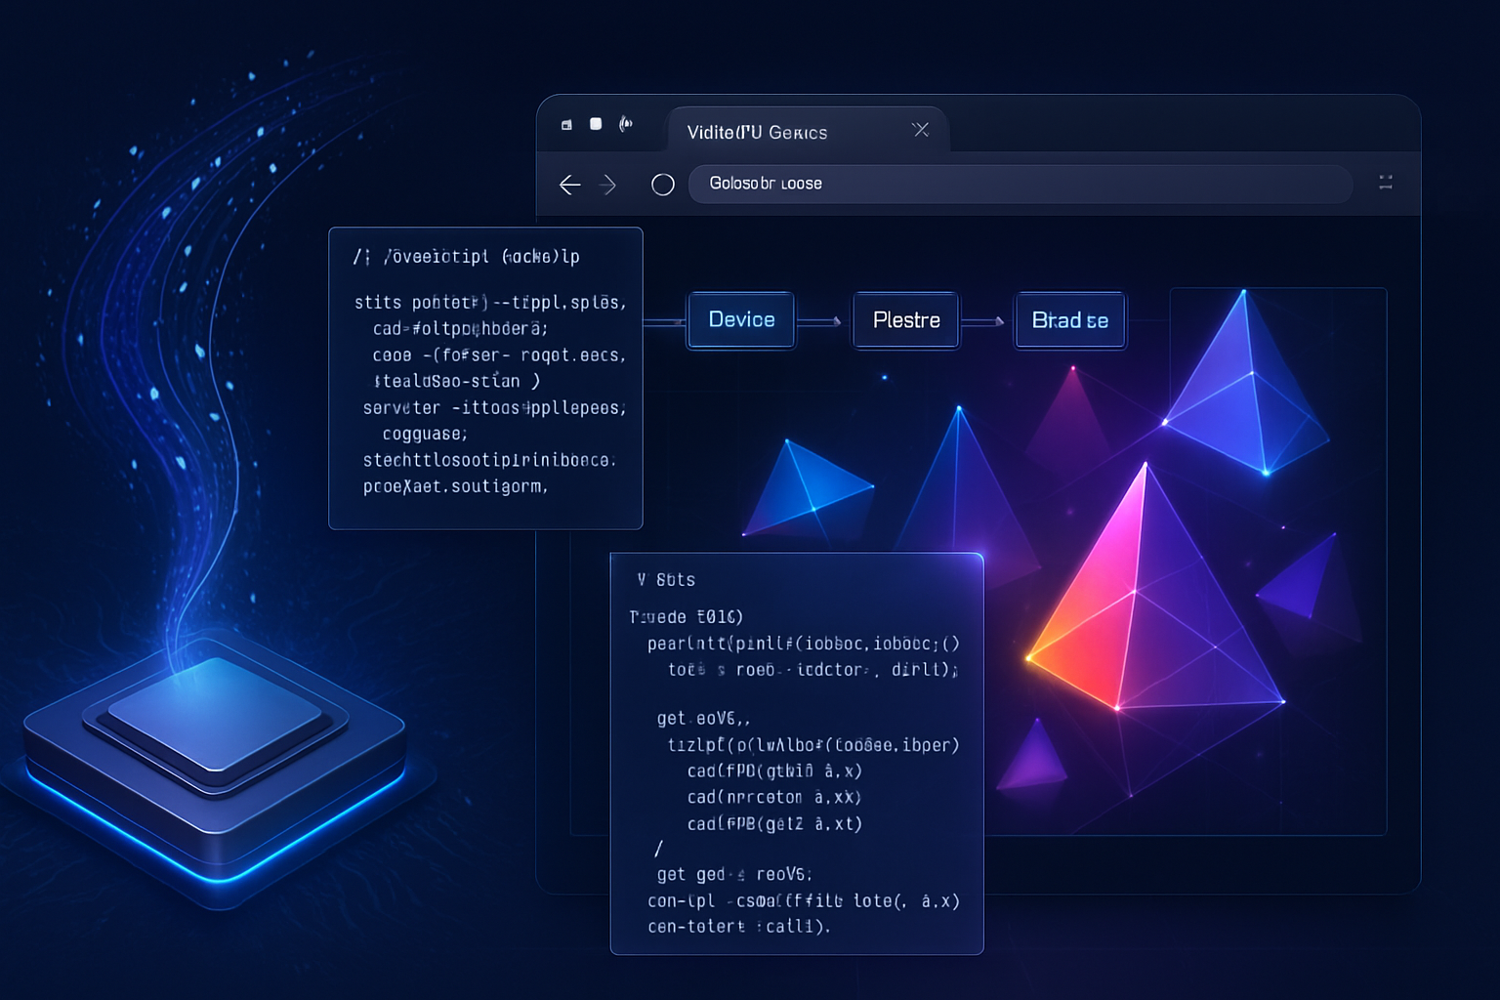The height and width of the screenshot is (1000, 1500).
Task: Click the Device pipeline button
Action: tap(741, 320)
